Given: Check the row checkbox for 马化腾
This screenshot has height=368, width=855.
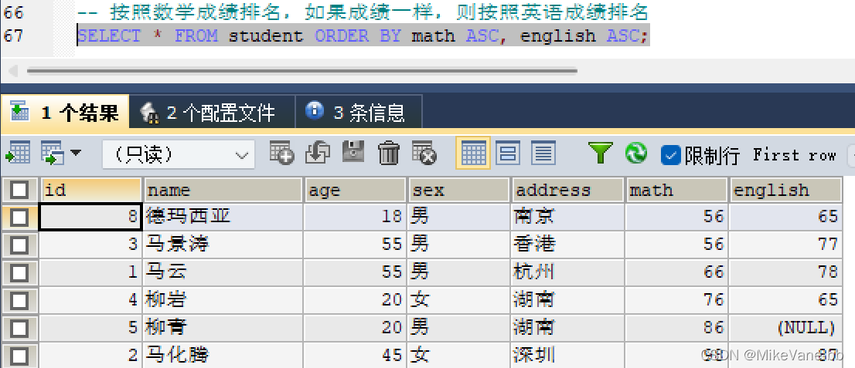Looking at the screenshot, I should [19, 356].
